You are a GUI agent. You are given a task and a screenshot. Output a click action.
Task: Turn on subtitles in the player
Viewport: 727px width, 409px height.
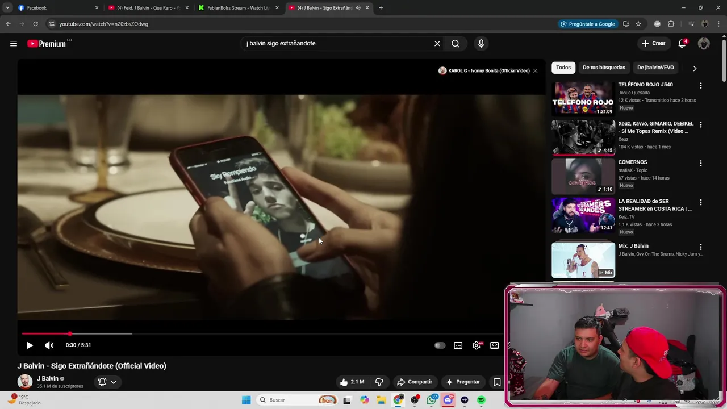458,345
